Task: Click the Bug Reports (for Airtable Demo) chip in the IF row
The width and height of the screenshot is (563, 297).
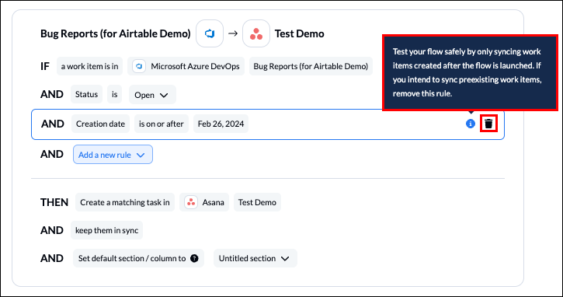Action: (x=311, y=66)
